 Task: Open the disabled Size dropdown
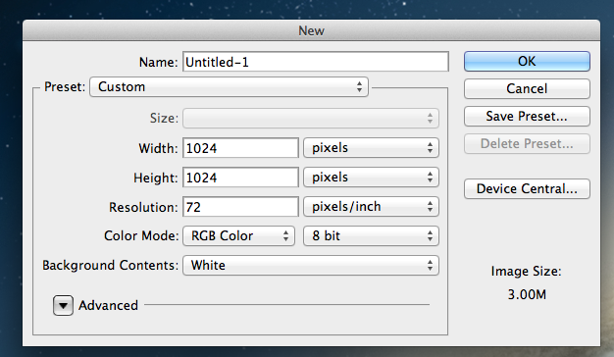(x=311, y=119)
